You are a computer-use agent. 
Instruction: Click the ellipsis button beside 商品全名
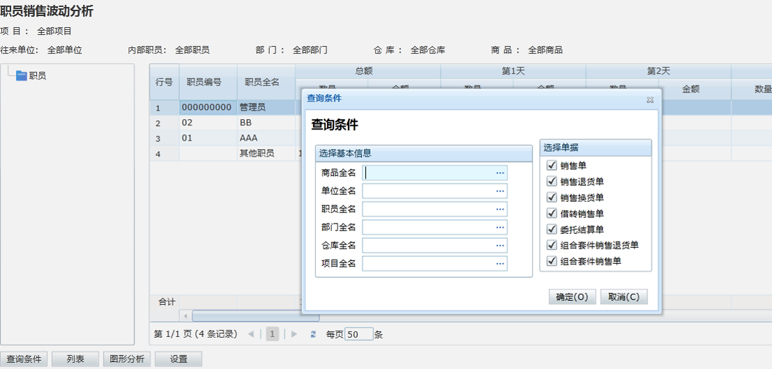[x=499, y=173]
